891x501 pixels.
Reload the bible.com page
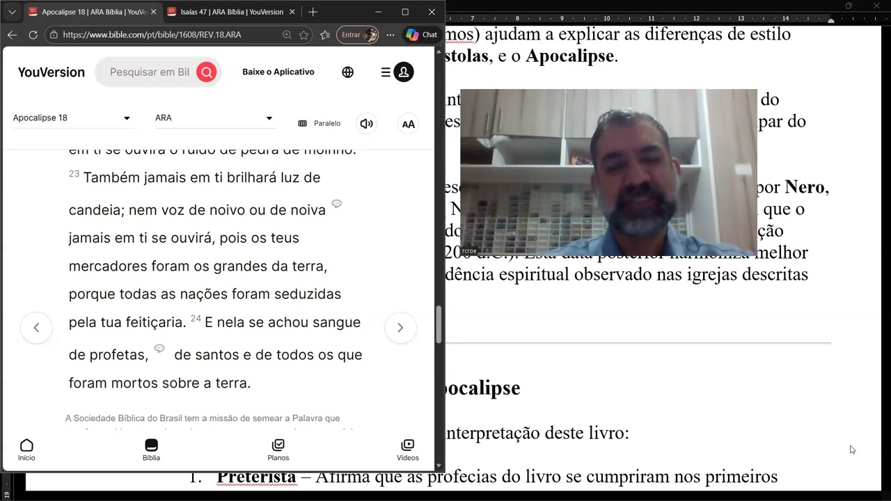pyautogui.click(x=33, y=35)
